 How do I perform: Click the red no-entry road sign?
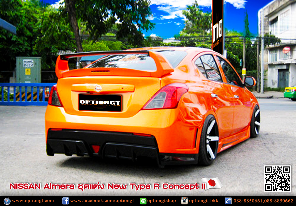(286, 50)
